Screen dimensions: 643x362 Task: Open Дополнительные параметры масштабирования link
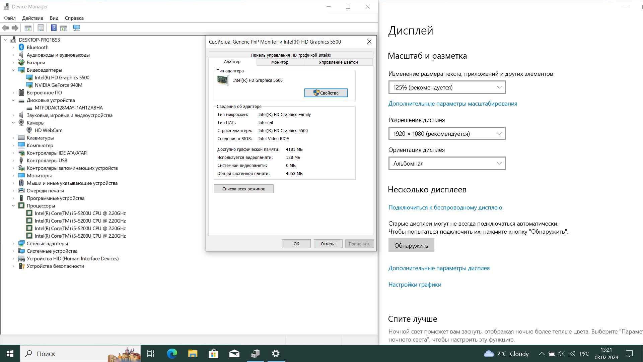tap(452, 104)
